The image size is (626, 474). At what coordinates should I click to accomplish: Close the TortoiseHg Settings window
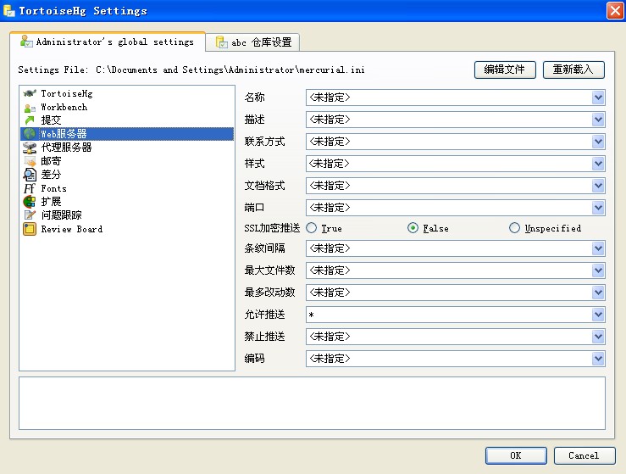[615, 11]
